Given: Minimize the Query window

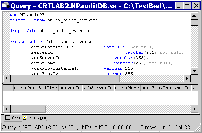Looking at the screenshot, I should click(179, 6).
